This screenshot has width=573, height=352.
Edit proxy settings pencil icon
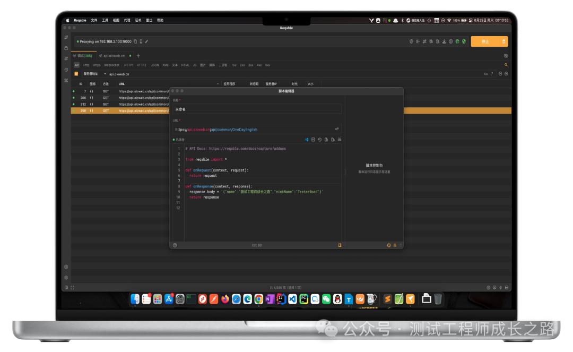(x=146, y=41)
